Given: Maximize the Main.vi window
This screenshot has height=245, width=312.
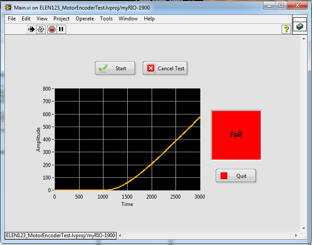Looking at the screenshot, I should [x=281, y=6].
